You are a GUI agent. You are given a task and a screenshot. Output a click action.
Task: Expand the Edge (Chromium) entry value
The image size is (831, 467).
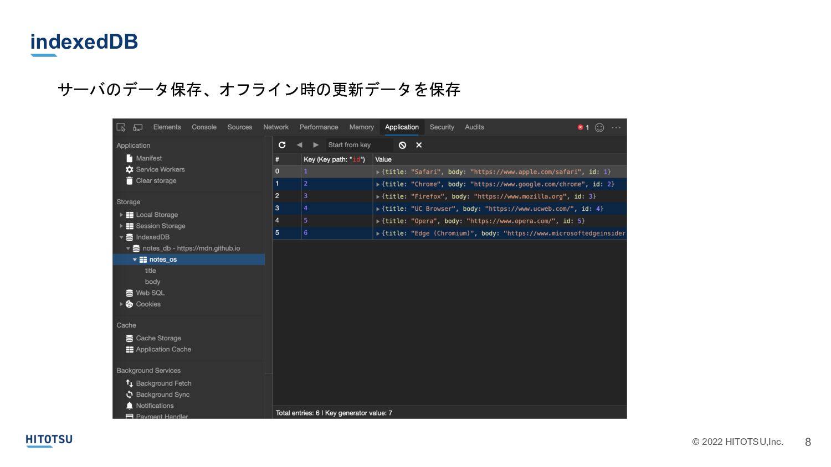pyautogui.click(x=378, y=233)
